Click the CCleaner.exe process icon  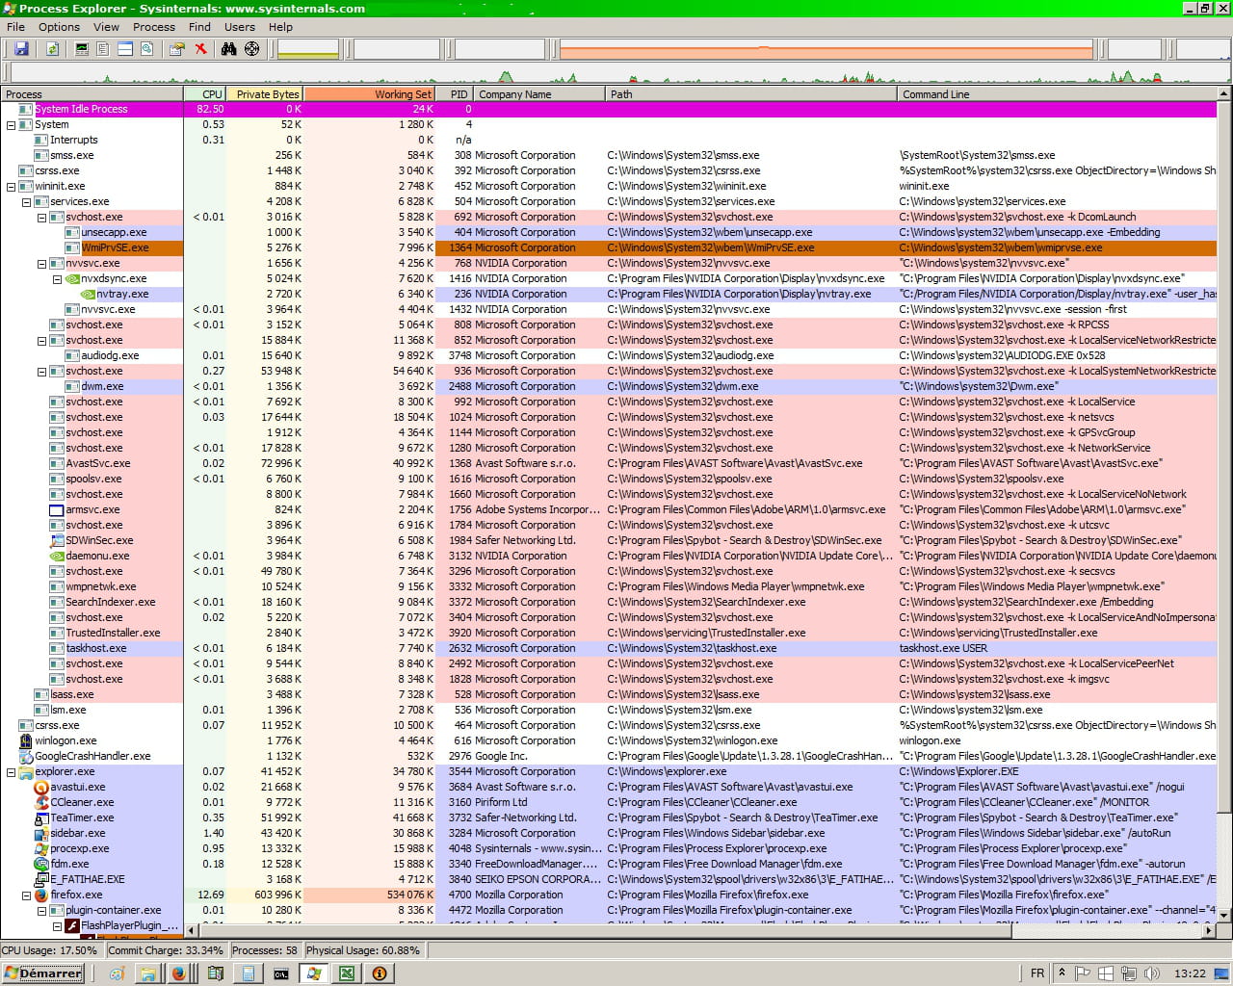pos(41,802)
